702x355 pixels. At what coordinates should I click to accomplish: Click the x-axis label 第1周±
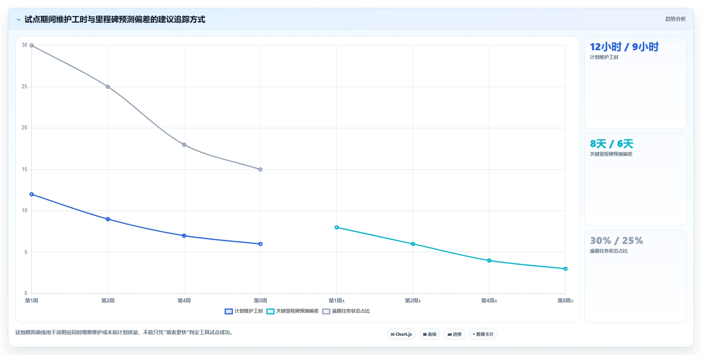[337, 301]
